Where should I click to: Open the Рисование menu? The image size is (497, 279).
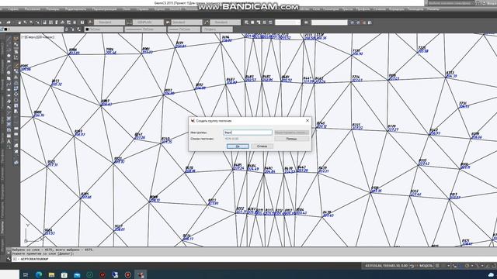point(33,9)
